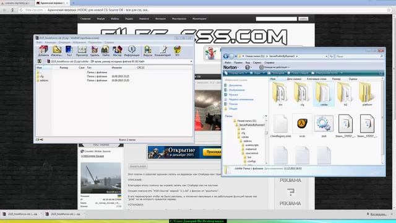Open Explorer Правка menu
Viewport: 396px width, 223px height.
tap(238, 63)
